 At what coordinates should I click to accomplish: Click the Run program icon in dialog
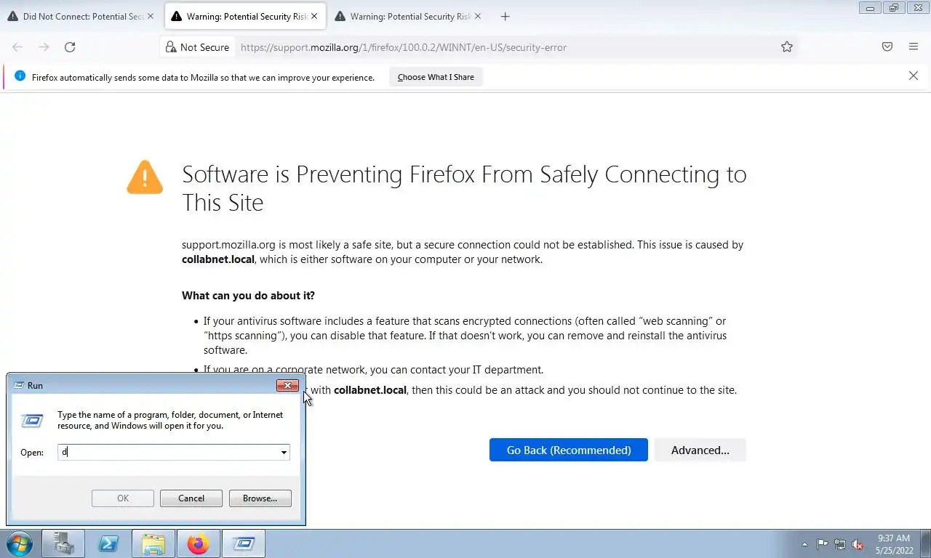pyautogui.click(x=32, y=421)
